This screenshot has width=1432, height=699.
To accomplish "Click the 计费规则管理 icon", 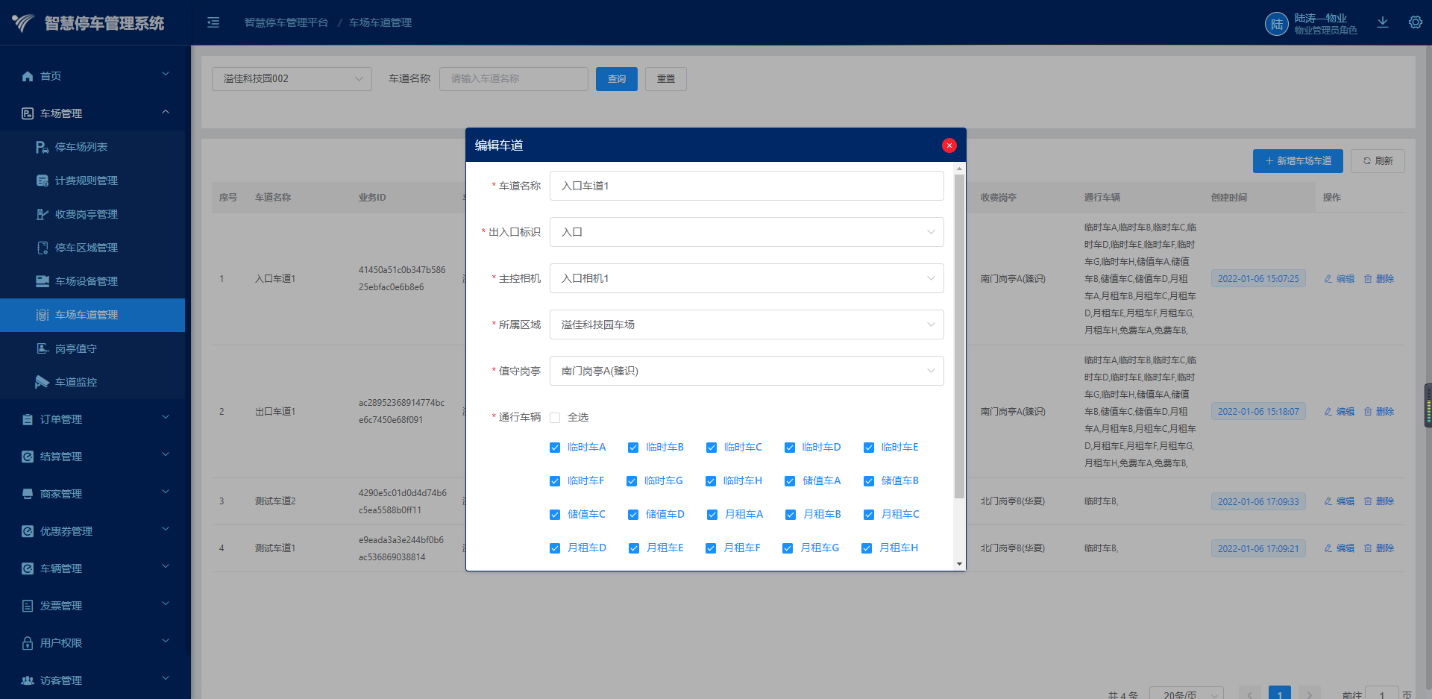I will (43, 181).
